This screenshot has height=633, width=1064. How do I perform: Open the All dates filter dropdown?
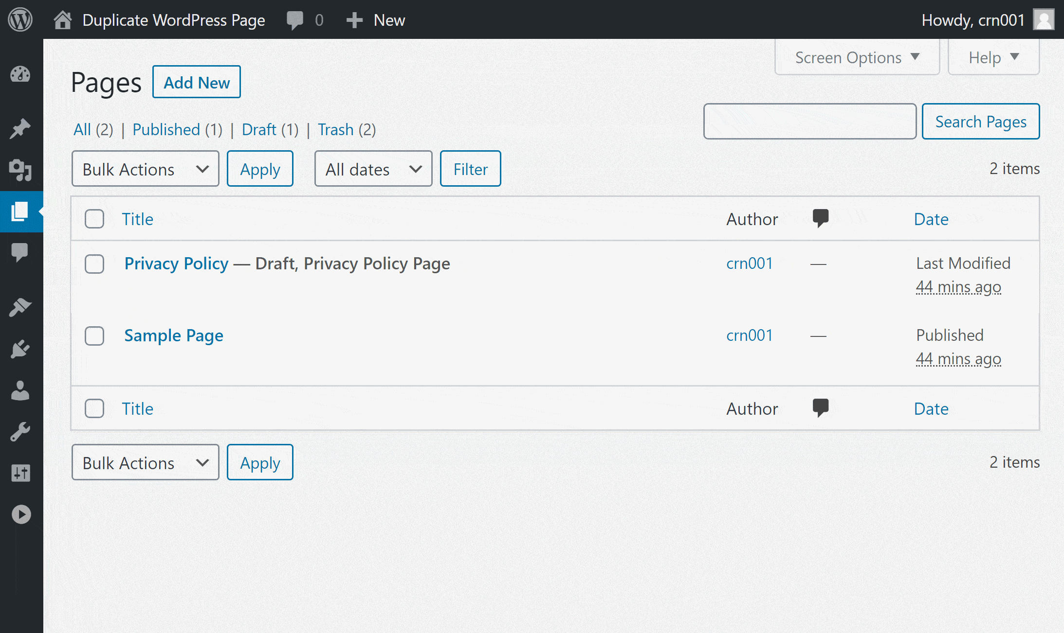(373, 169)
